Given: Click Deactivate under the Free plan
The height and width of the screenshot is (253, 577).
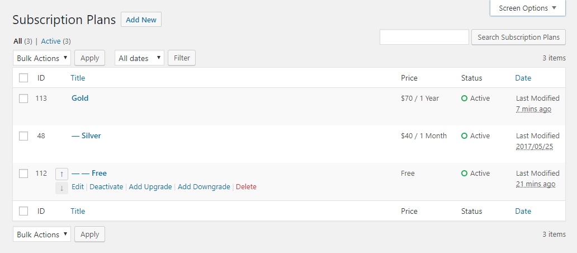Looking at the screenshot, I should point(106,187).
